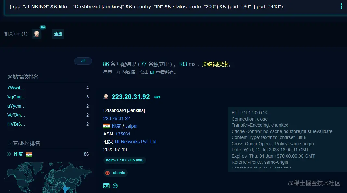Click the related icon thumbnail showing 84 results
Image resolution: width=347 pixels, height=193 pixels.
pos(36,34)
